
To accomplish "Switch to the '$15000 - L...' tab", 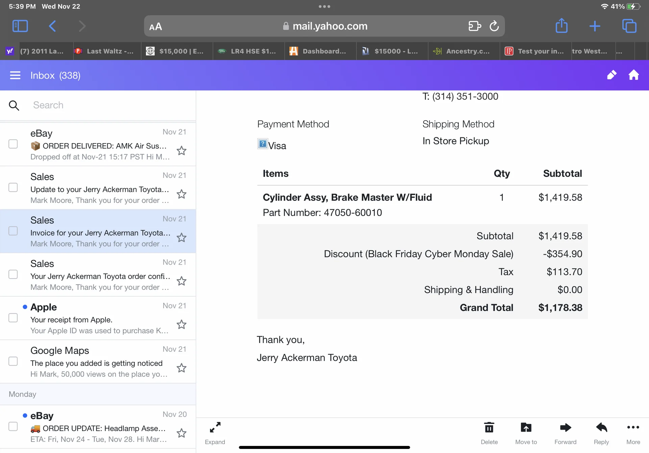I will point(392,51).
